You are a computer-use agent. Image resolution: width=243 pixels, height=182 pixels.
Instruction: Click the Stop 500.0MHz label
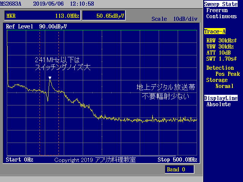[x=177, y=160]
